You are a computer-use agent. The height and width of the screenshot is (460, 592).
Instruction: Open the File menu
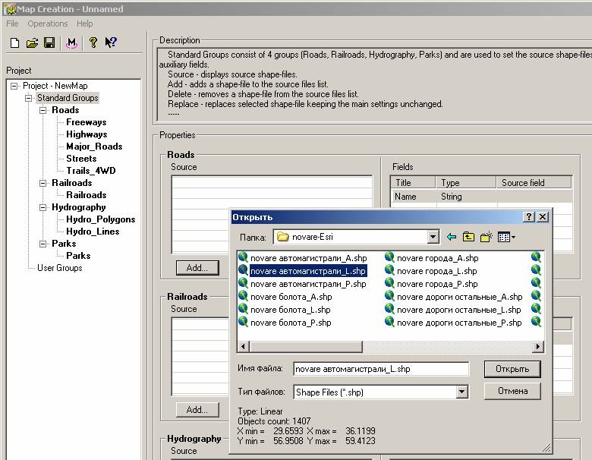click(12, 24)
